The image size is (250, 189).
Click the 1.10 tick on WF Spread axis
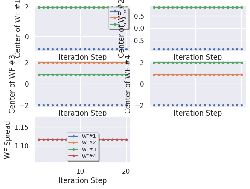tap(21, 146)
